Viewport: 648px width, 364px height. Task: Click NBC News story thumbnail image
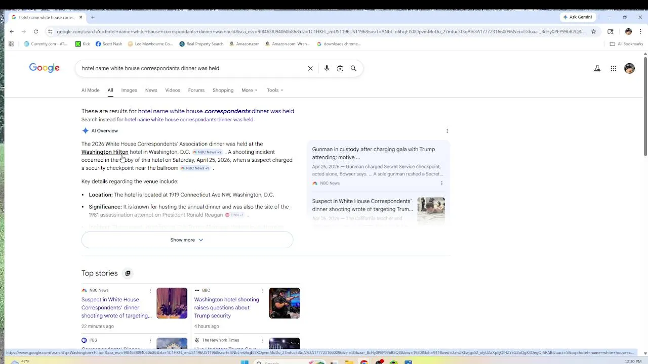[172, 303]
